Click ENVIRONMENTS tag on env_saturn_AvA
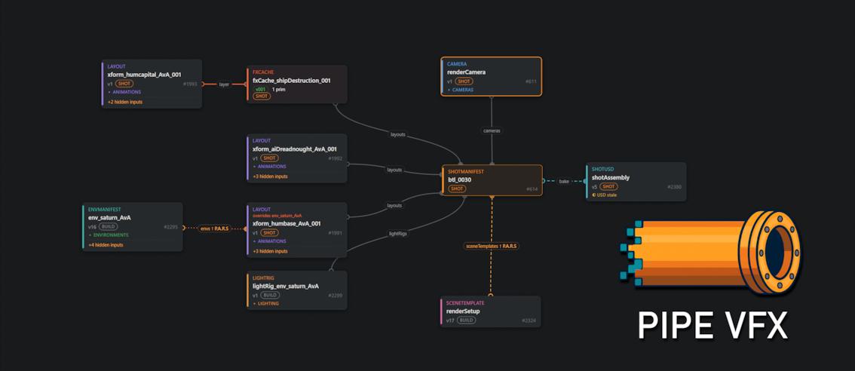The height and width of the screenshot is (371, 855). [109, 235]
